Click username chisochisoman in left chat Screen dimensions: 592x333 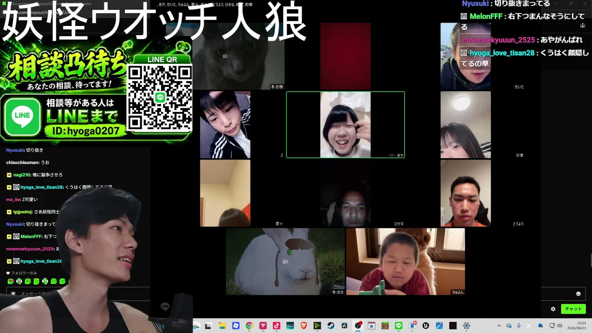[x=22, y=162]
